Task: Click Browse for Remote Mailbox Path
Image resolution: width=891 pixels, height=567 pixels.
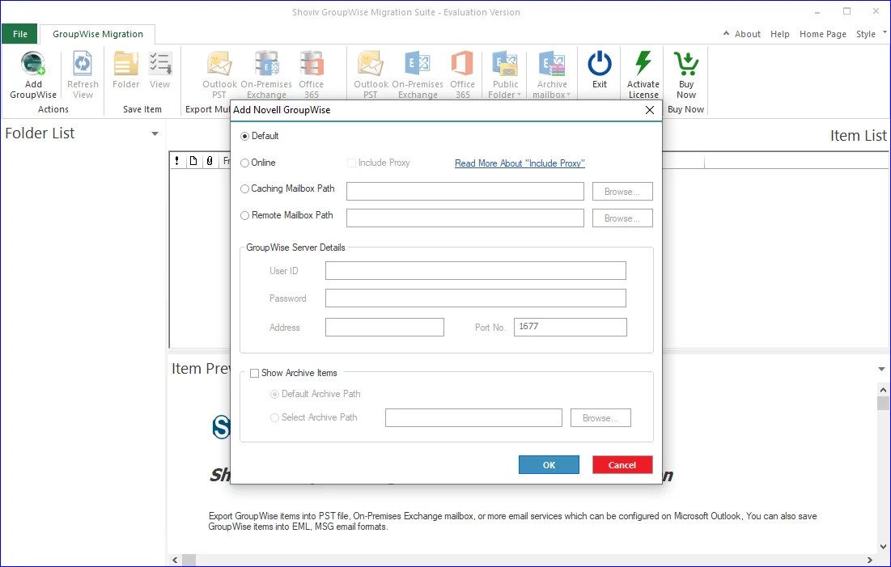Action: coord(622,218)
